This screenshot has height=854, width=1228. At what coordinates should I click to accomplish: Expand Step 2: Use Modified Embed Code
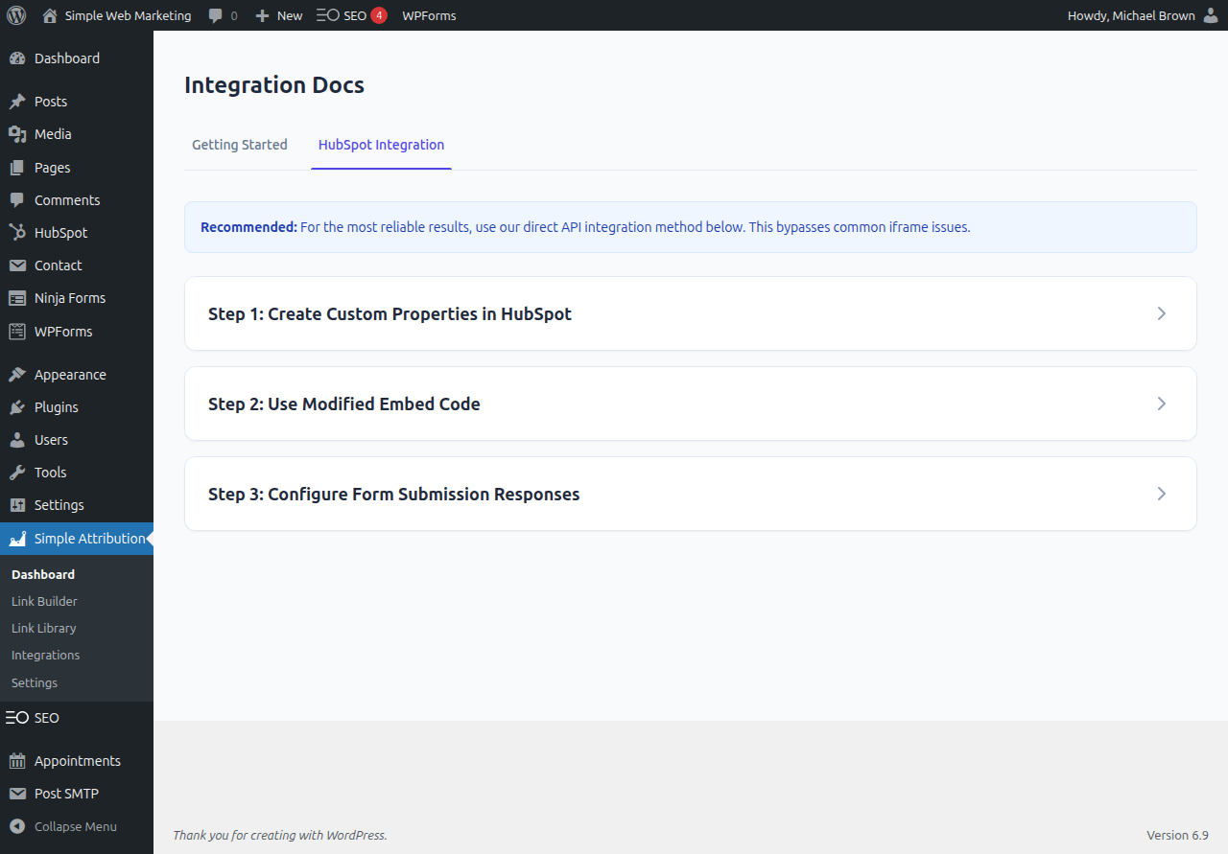point(690,404)
